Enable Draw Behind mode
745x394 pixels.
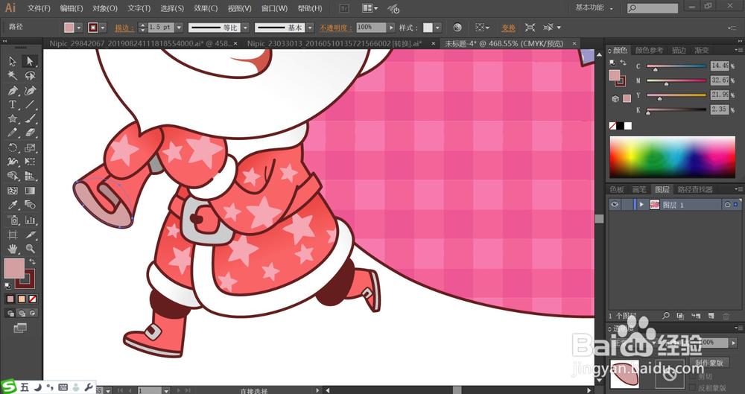tap(22, 314)
